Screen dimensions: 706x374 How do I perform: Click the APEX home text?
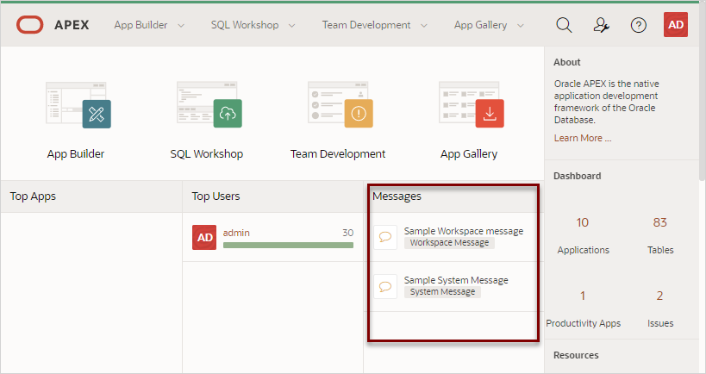coord(72,25)
